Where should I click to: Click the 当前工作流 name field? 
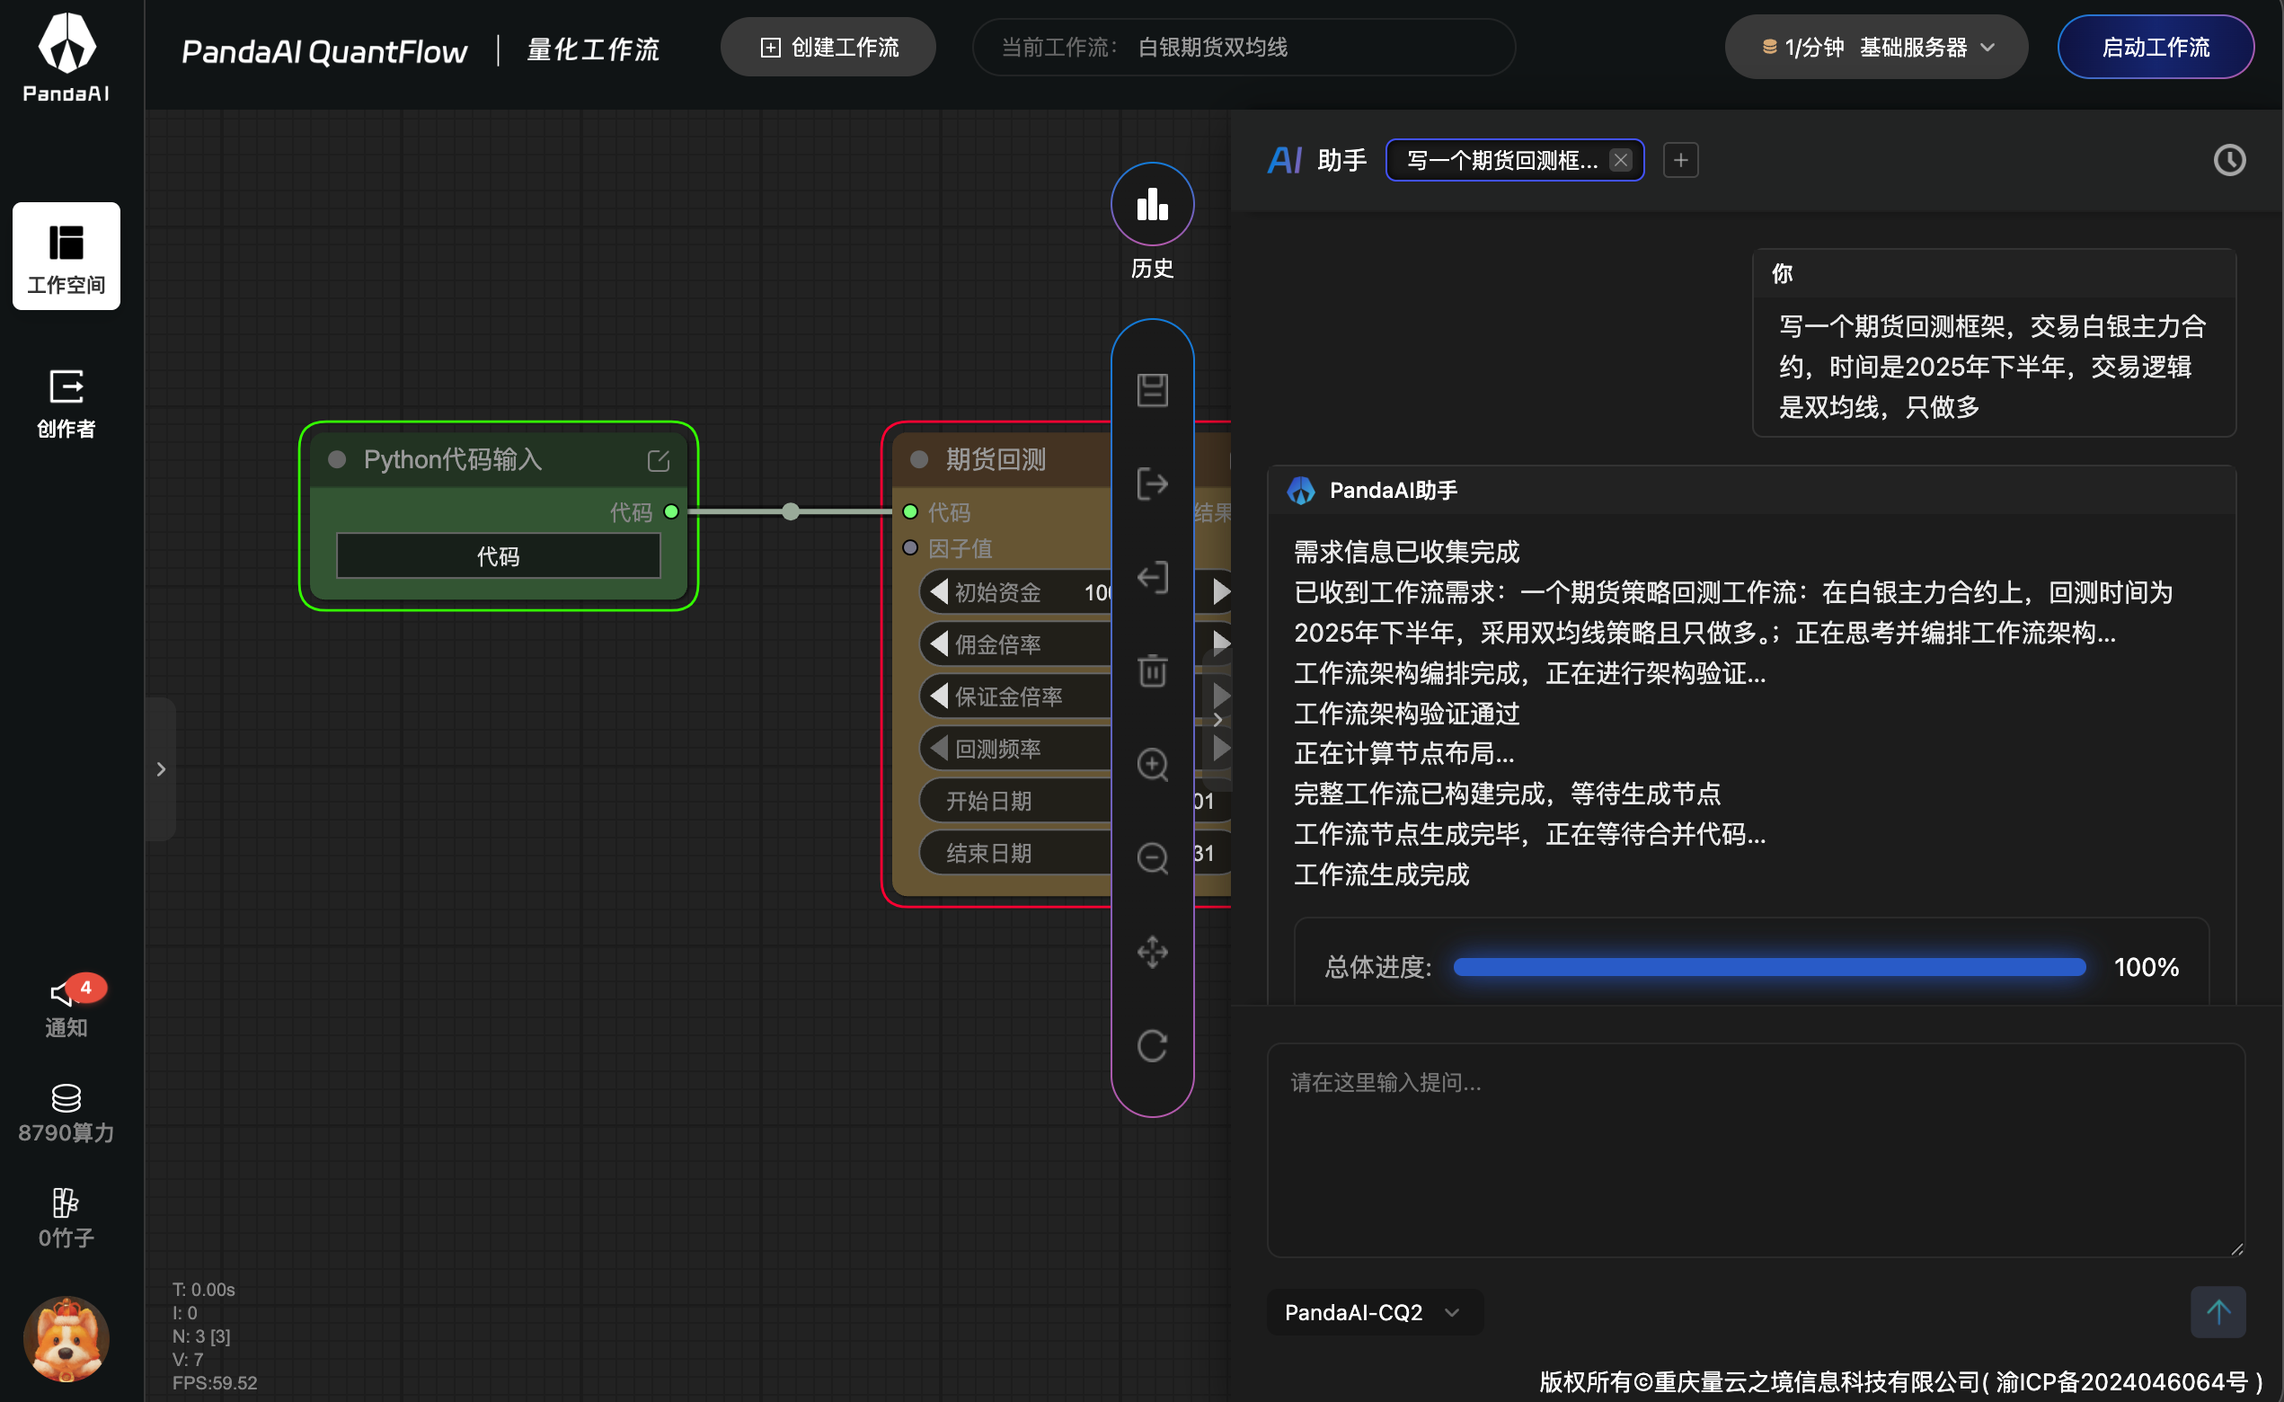pos(1243,48)
